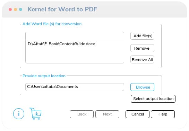Screen dimensions: 189x131
Task: Click the output location path field
Action: coord(75,87)
